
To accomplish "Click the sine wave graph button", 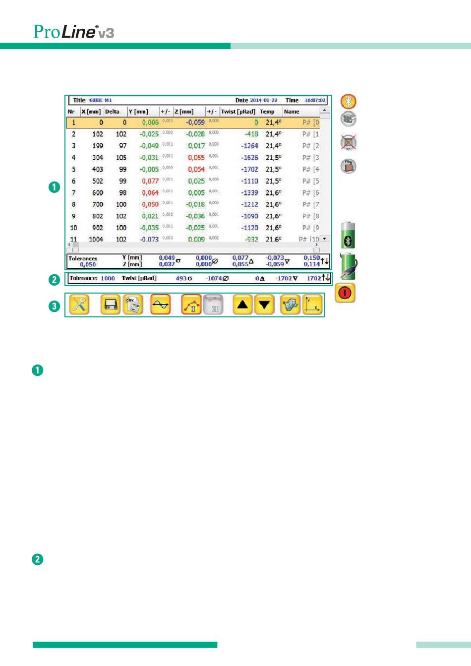I will pyautogui.click(x=161, y=305).
